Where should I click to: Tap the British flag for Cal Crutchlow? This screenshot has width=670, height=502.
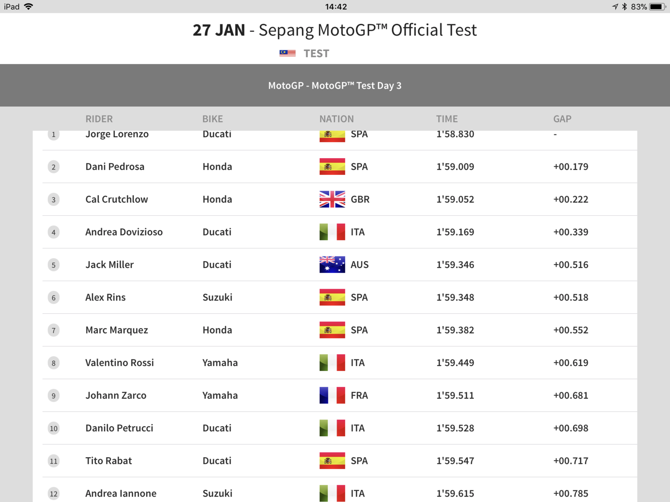click(332, 199)
